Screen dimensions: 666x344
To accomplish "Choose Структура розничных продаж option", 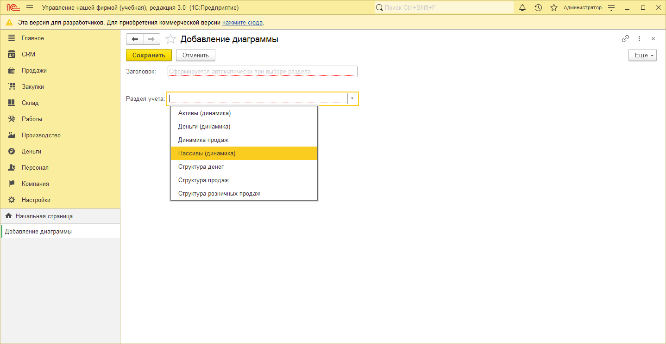I will [x=244, y=193].
